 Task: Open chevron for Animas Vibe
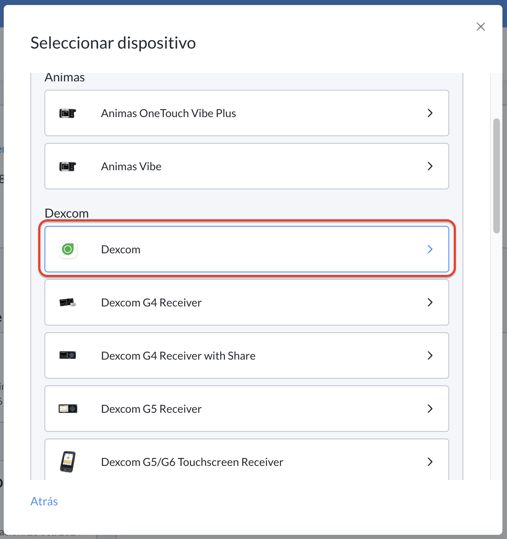[x=430, y=166]
